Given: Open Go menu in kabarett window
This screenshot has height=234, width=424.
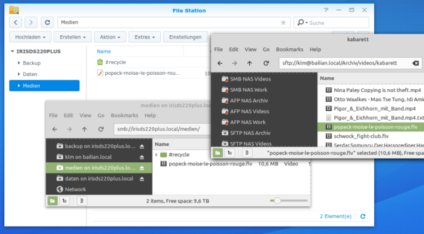Looking at the screenshot, I should 266,49.
